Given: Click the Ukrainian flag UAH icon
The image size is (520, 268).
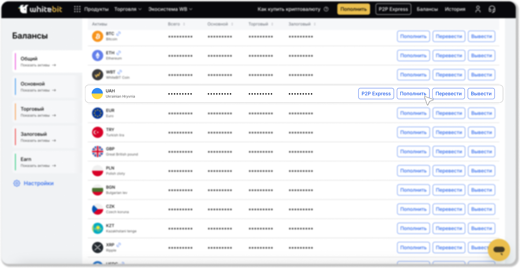Looking at the screenshot, I should 97,94.
